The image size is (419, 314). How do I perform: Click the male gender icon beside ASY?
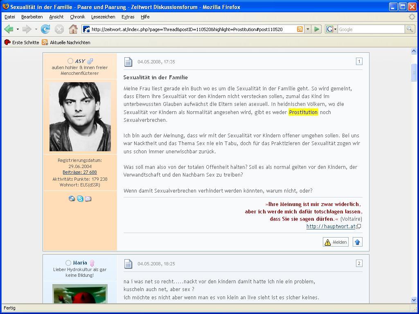click(90, 61)
